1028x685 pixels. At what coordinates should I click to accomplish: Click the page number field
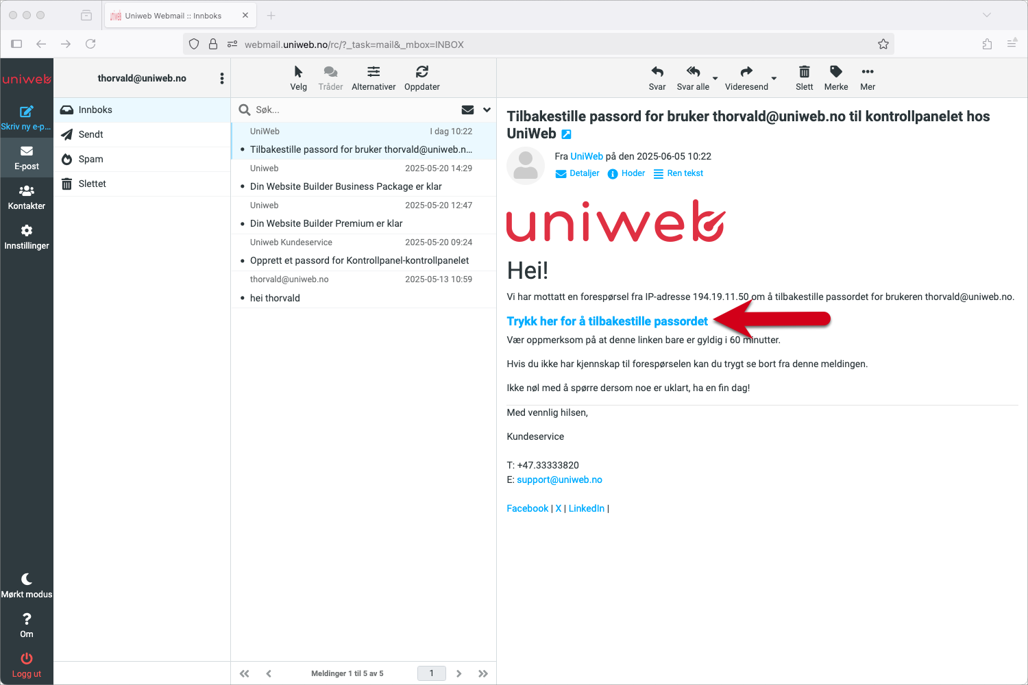[432, 673]
